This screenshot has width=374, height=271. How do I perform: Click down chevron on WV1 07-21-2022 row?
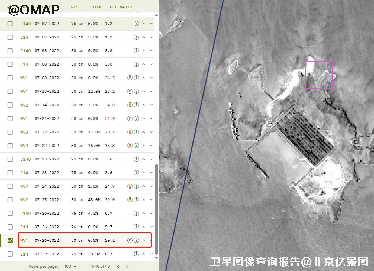pyautogui.click(x=151, y=118)
